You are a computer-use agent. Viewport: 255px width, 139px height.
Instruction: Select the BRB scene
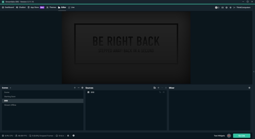pyautogui.click(x=43, y=101)
